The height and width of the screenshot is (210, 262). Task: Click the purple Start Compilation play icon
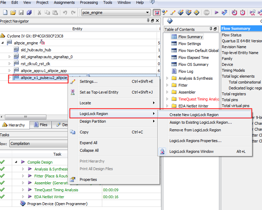pyautogui.click(x=217, y=12)
